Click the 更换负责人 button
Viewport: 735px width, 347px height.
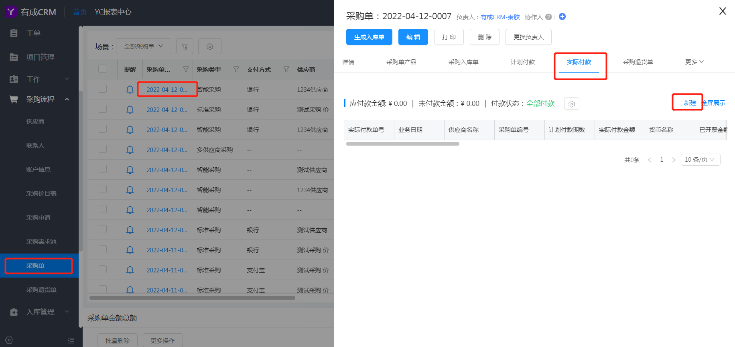pyautogui.click(x=528, y=37)
